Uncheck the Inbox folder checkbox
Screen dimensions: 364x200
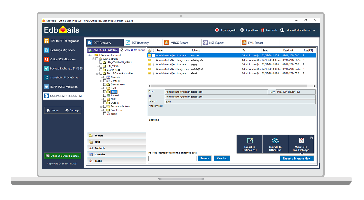104,92
